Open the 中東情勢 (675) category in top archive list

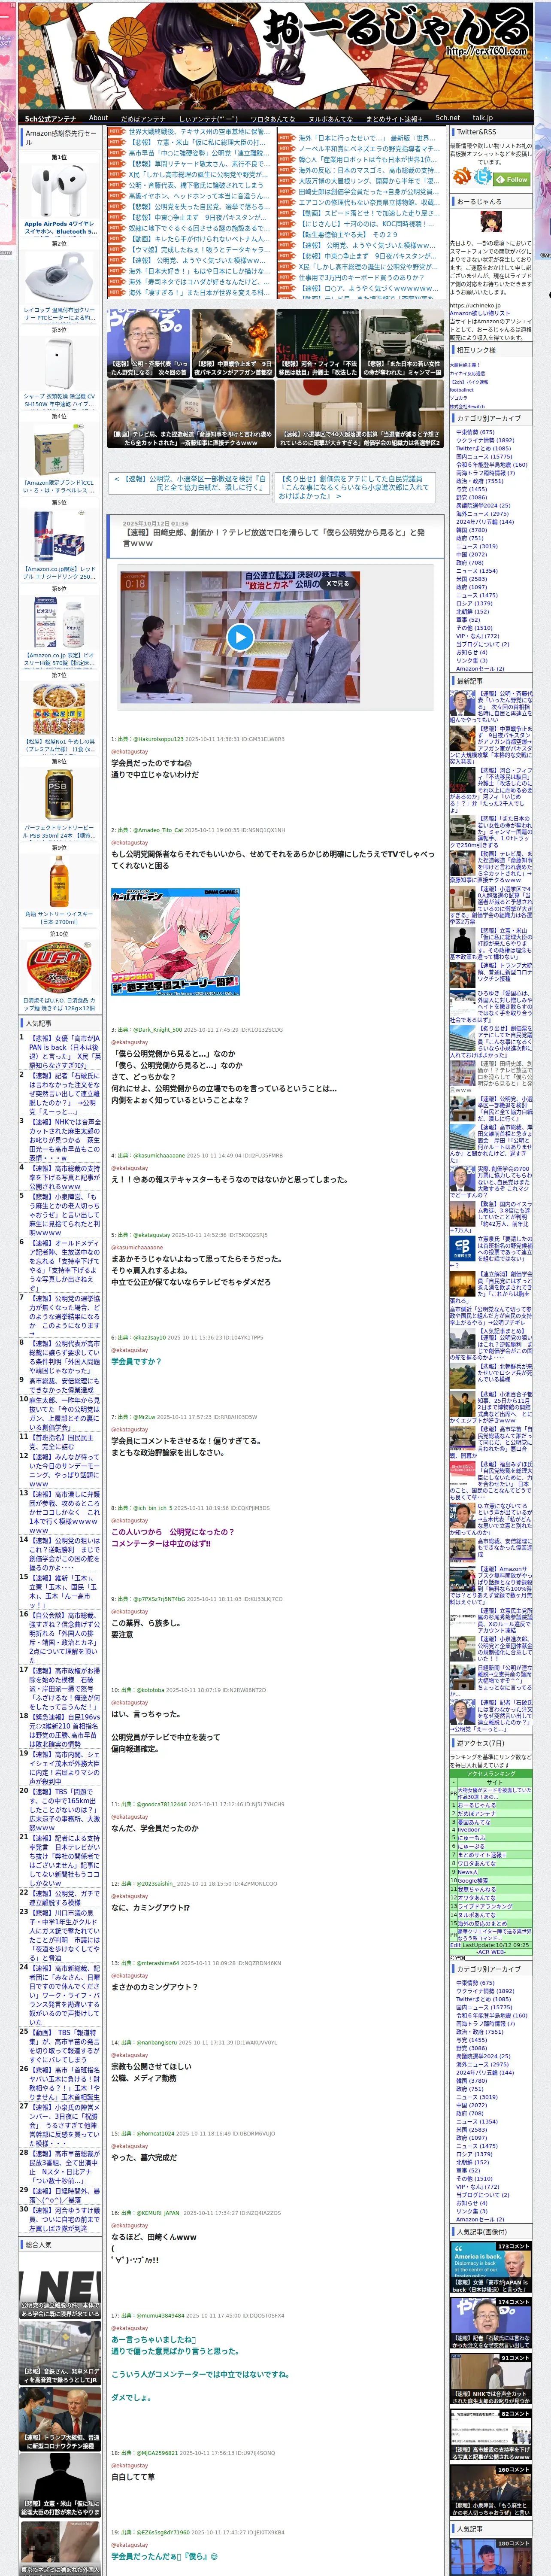pyautogui.click(x=475, y=432)
